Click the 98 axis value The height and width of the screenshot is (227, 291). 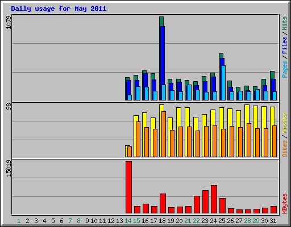click(9, 107)
